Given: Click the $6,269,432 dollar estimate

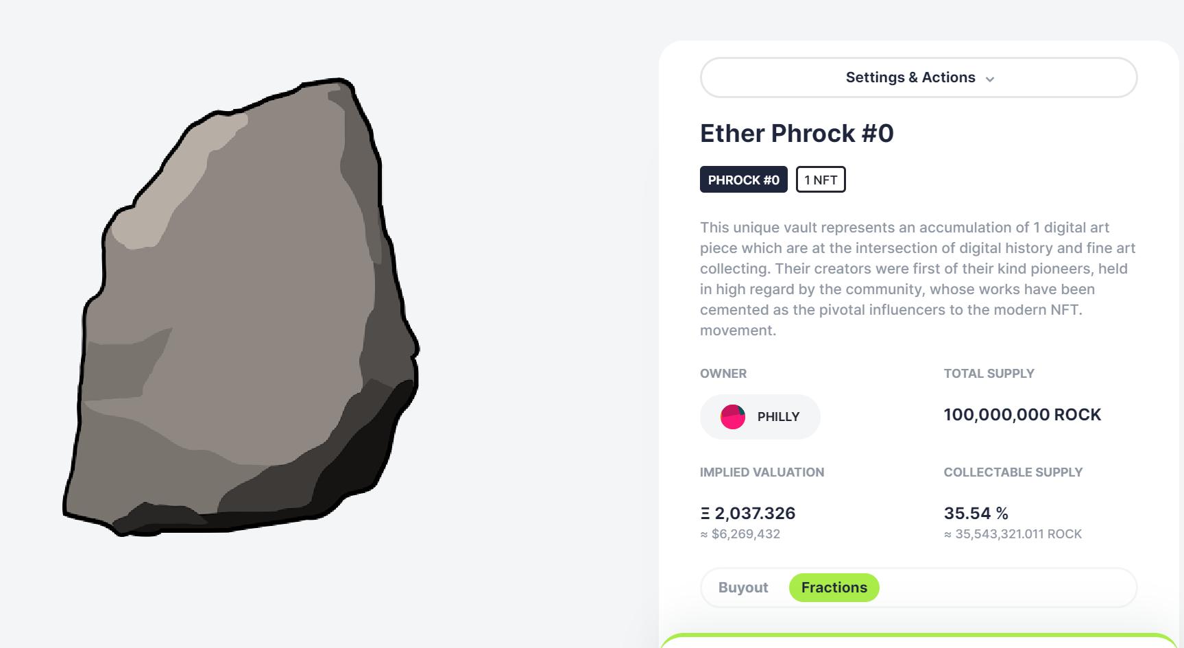Looking at the screenshot, I should [x=746, y=534].
